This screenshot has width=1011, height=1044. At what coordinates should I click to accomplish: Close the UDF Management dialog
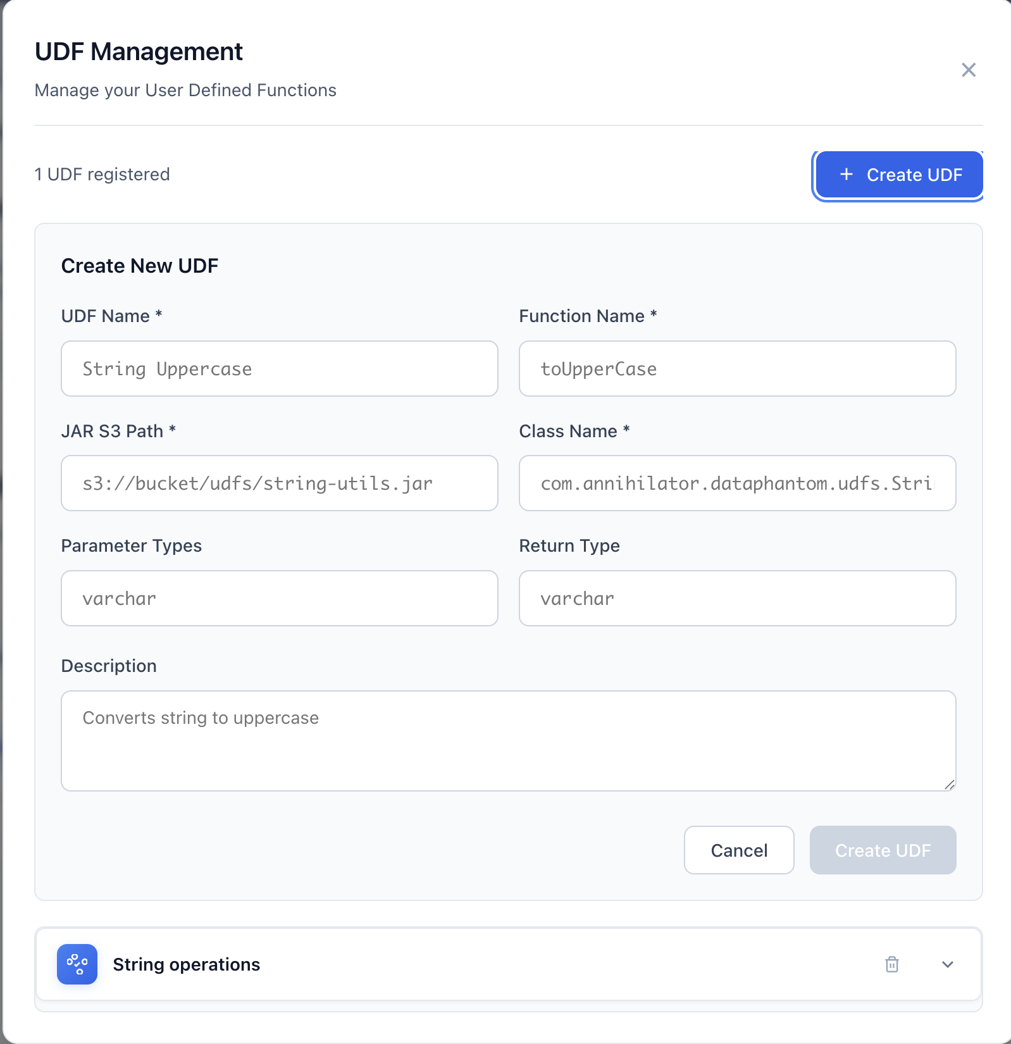pyautogui.click(x=968, y=70)
